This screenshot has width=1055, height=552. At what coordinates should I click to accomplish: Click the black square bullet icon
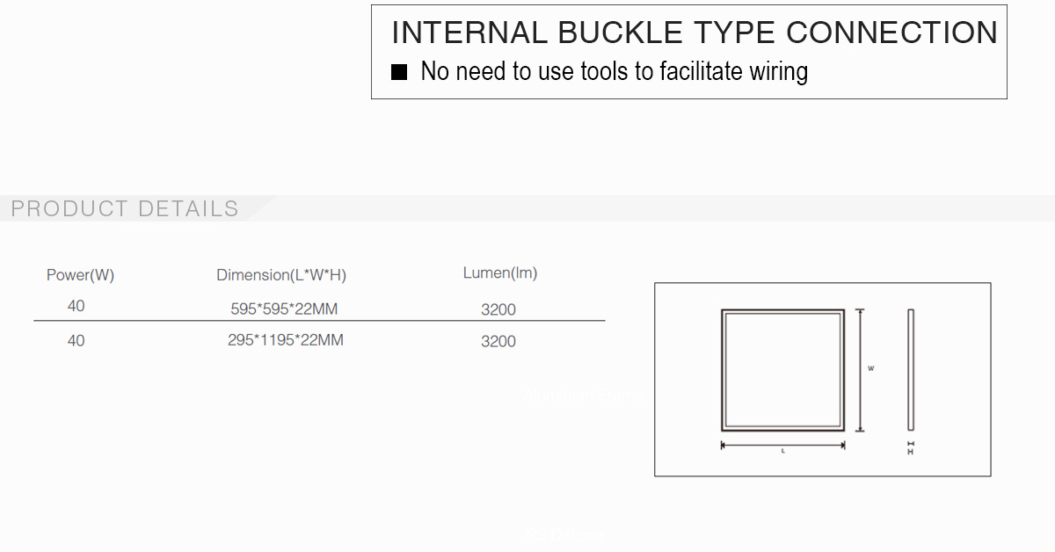coord(399,73)
